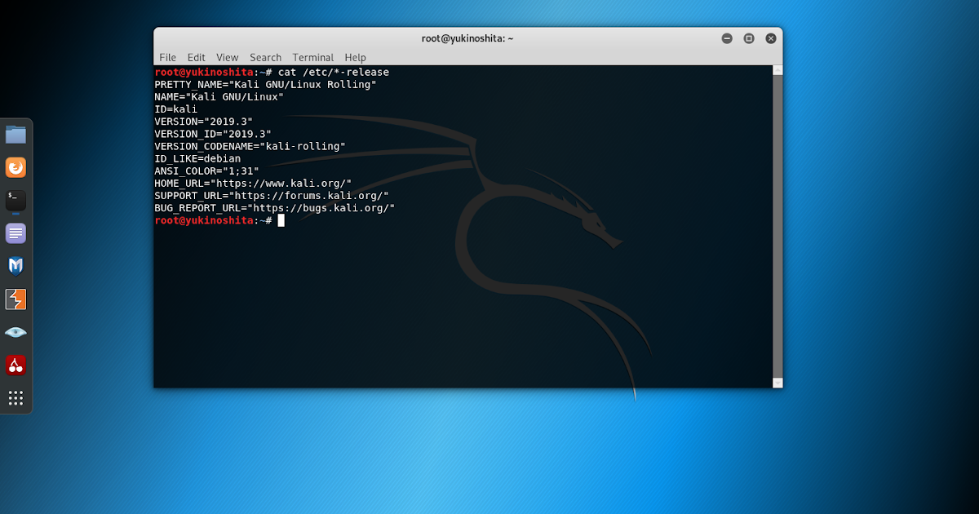Open the Edit menu

pyautogui.click(x=196, y=57)
